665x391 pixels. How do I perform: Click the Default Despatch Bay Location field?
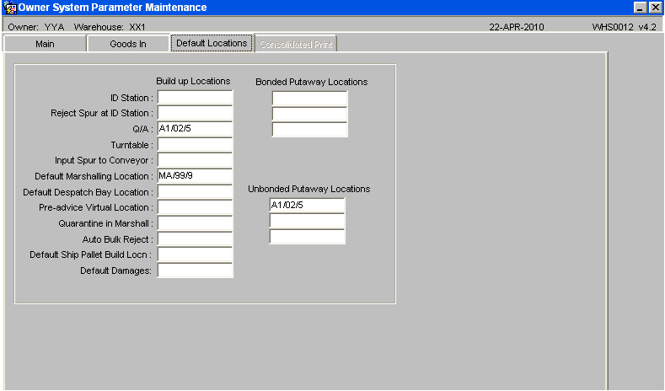click(195, 191)
